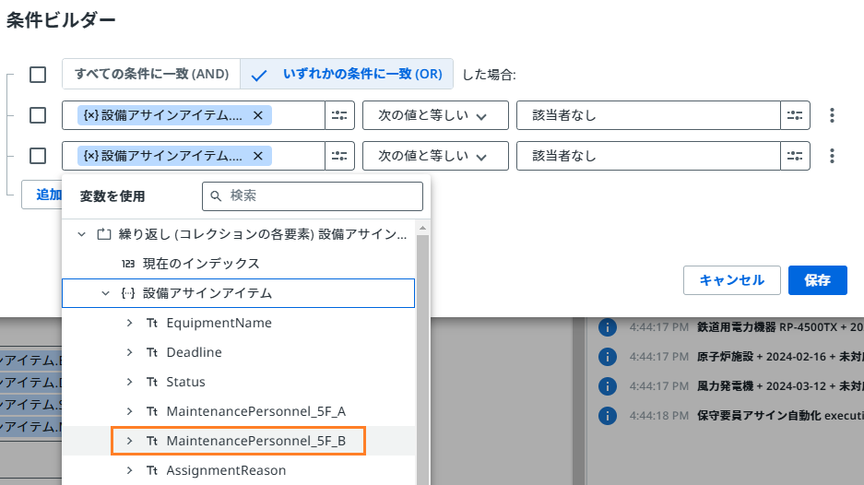Remove variable chip in first condition row
Image resolution: width=864 pixels, height=485 pixels.
coord(257,115)
